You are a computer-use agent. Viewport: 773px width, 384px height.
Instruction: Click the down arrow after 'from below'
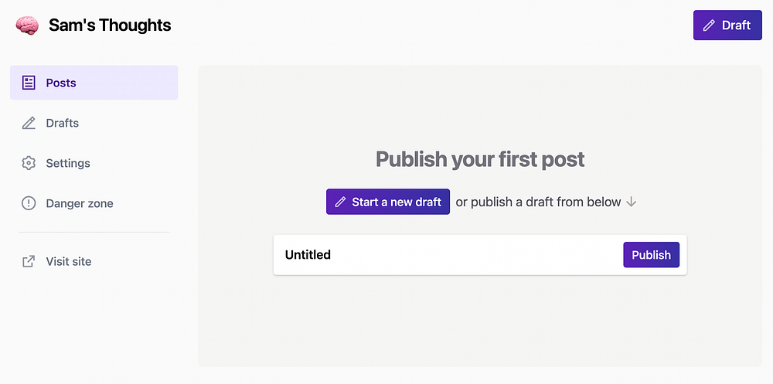[631, 202]
